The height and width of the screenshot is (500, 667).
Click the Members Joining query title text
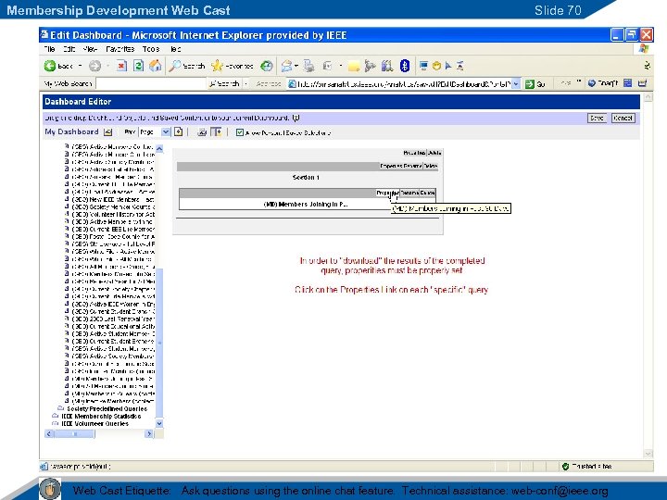pyautogui.click(x=306, y=204)
